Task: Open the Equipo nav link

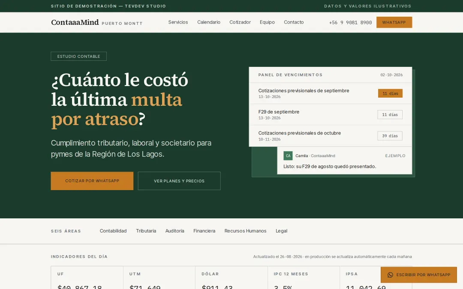Action: (x=267, y=22)
